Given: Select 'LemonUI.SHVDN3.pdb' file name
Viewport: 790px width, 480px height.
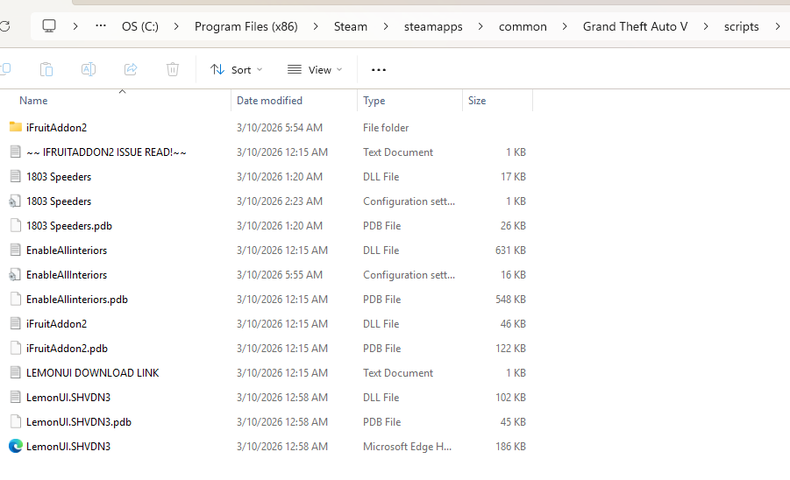Looking at the screenshot, I should click(x=79, y=421).
